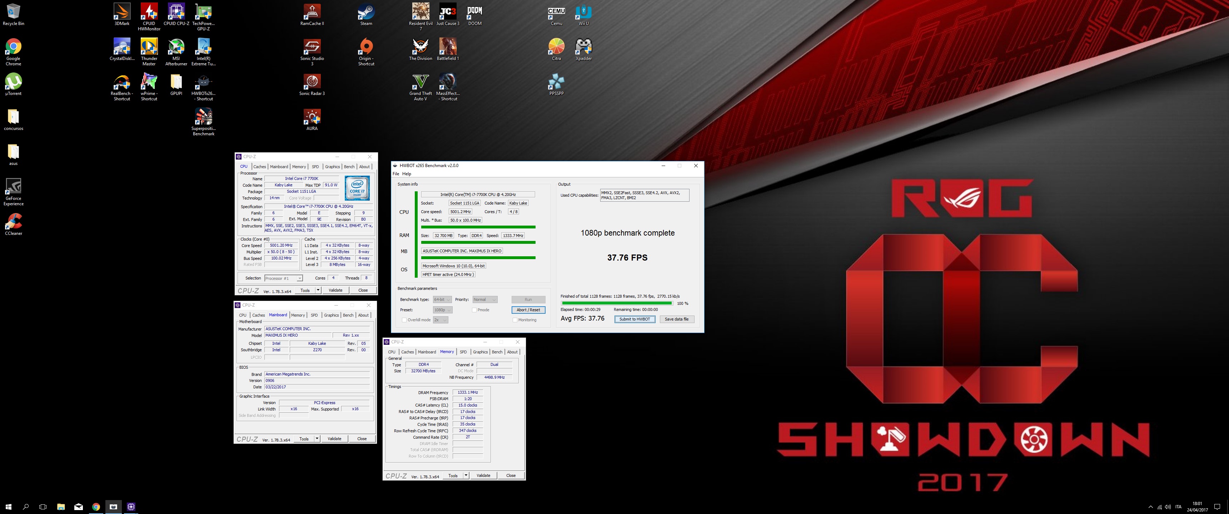Launch Just Cause 3 icon

448,14
